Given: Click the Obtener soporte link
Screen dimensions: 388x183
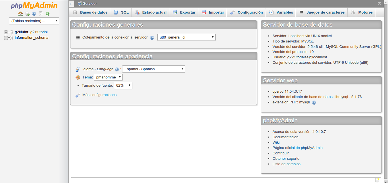Looking at the screenshot, I should (x=286, y=158).
